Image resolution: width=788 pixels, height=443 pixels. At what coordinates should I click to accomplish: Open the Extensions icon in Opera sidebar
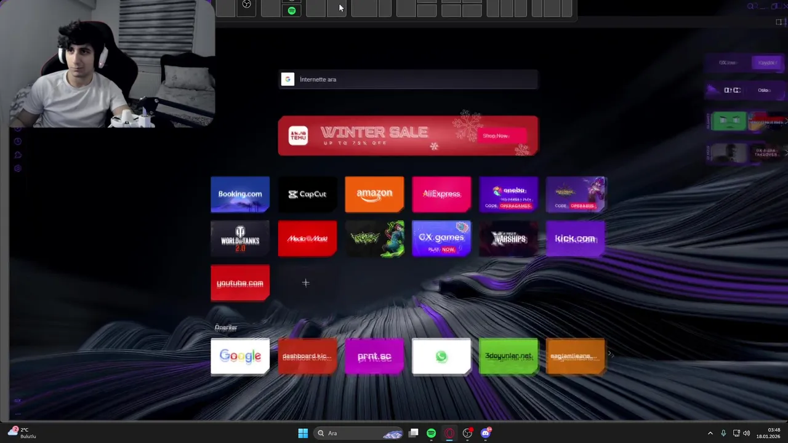[x=18, y=155]
